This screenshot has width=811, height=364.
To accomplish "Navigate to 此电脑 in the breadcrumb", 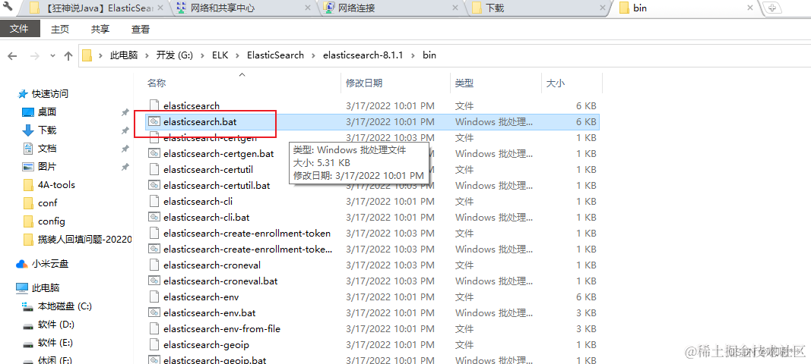I will click(124, 55).
